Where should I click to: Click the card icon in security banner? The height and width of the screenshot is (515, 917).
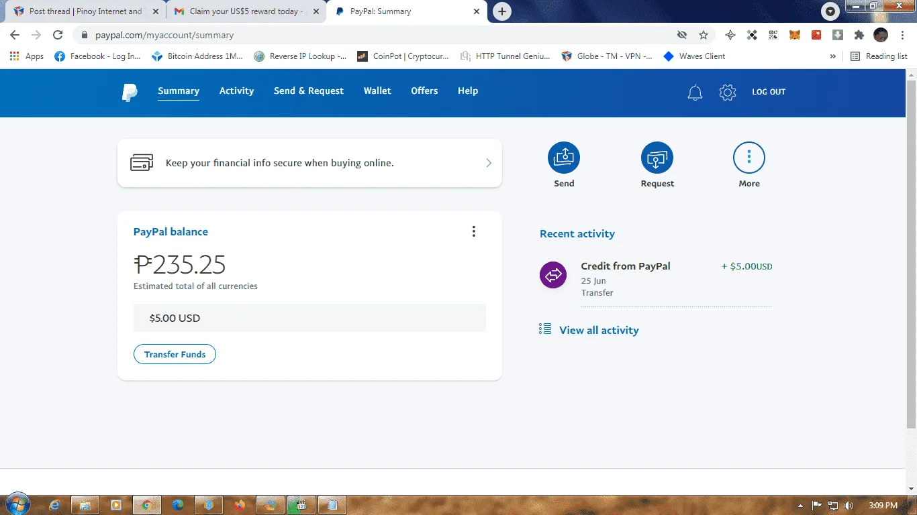click(142, 162)
